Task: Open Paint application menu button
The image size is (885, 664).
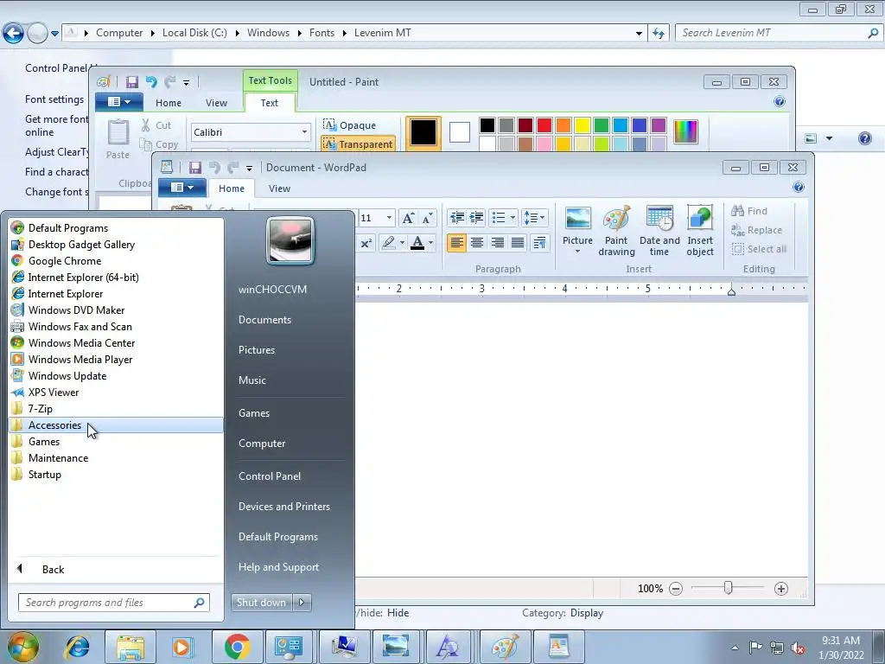Action: coord(119,102)
